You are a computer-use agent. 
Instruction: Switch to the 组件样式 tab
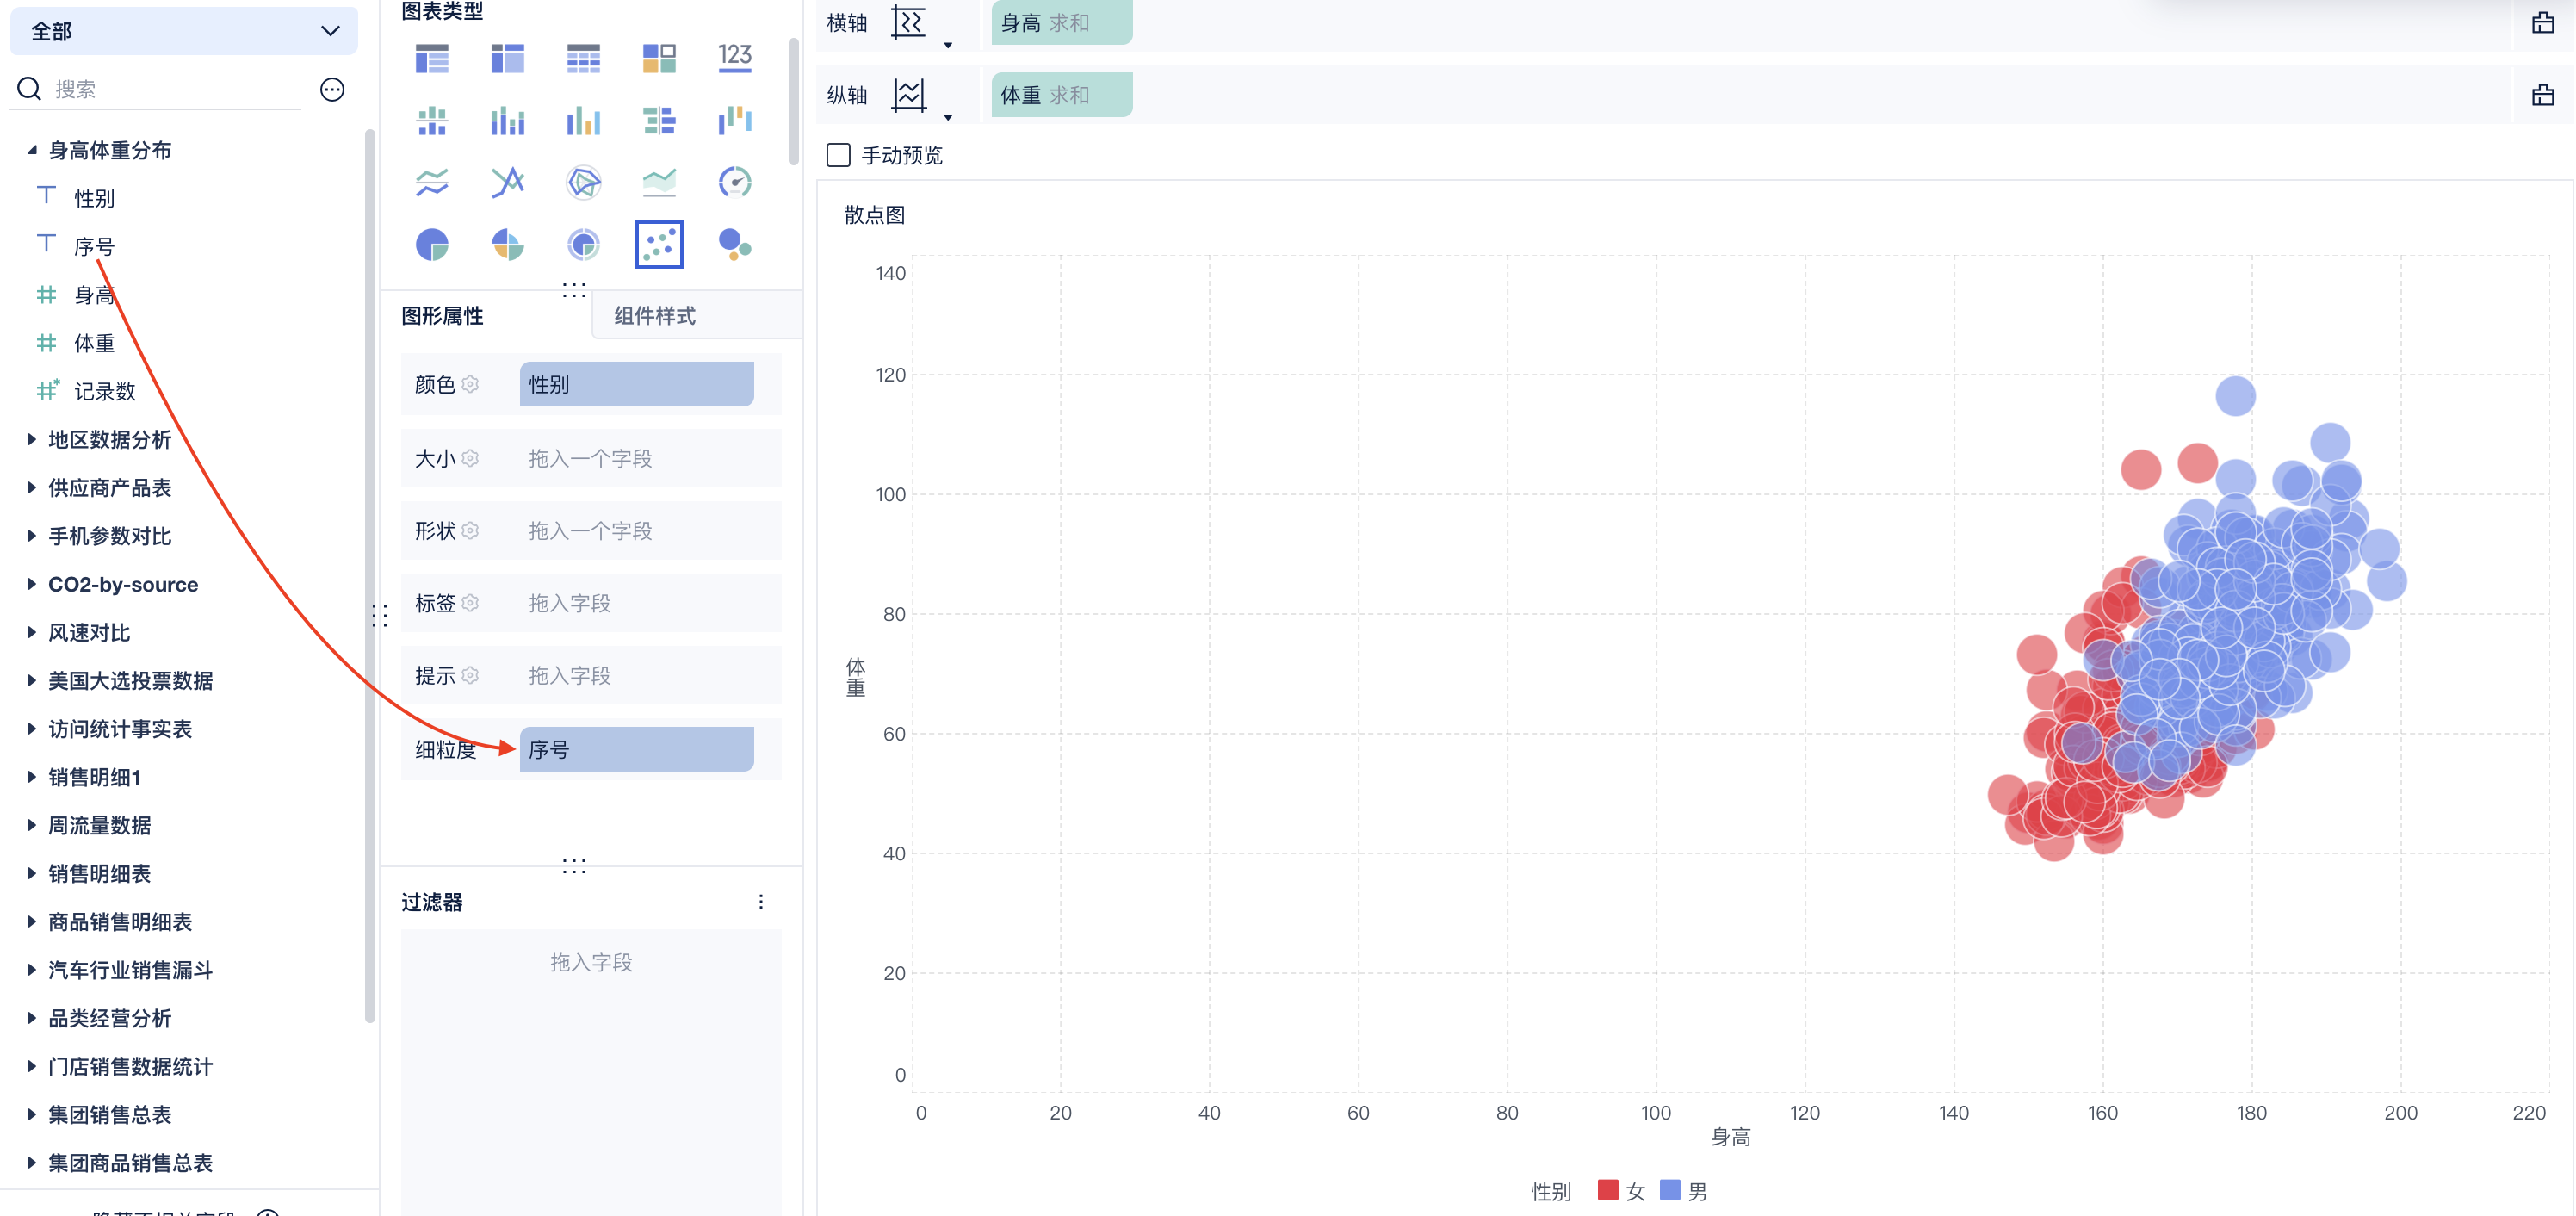(654, 316)
